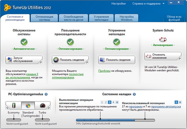Switch to Освобождение места на диске tab
The height and width of the screenshot is (129, 187).
point(74,18)
